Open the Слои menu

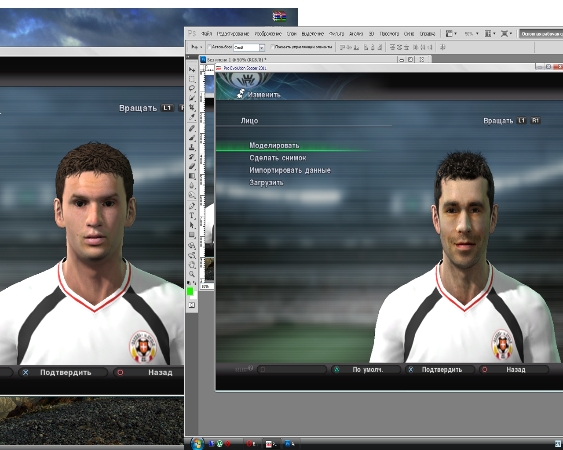tap(292, 34)
